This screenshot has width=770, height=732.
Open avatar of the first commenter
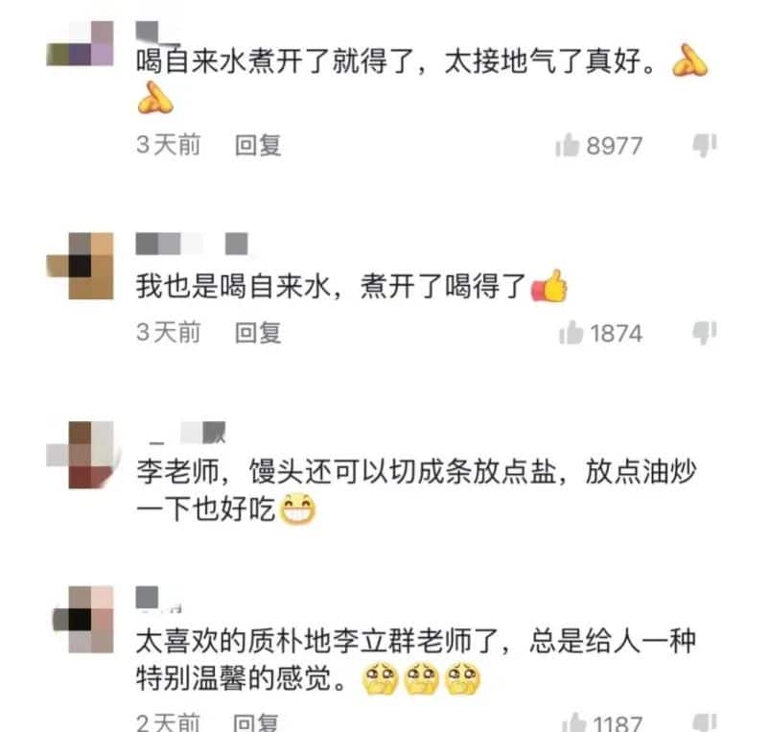click(x=80, y=44)
